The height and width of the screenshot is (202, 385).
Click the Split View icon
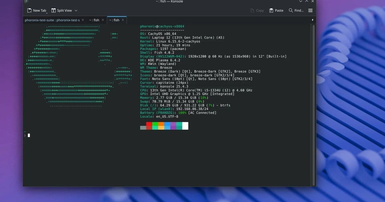pyautogui.click(x=54, y=11)
